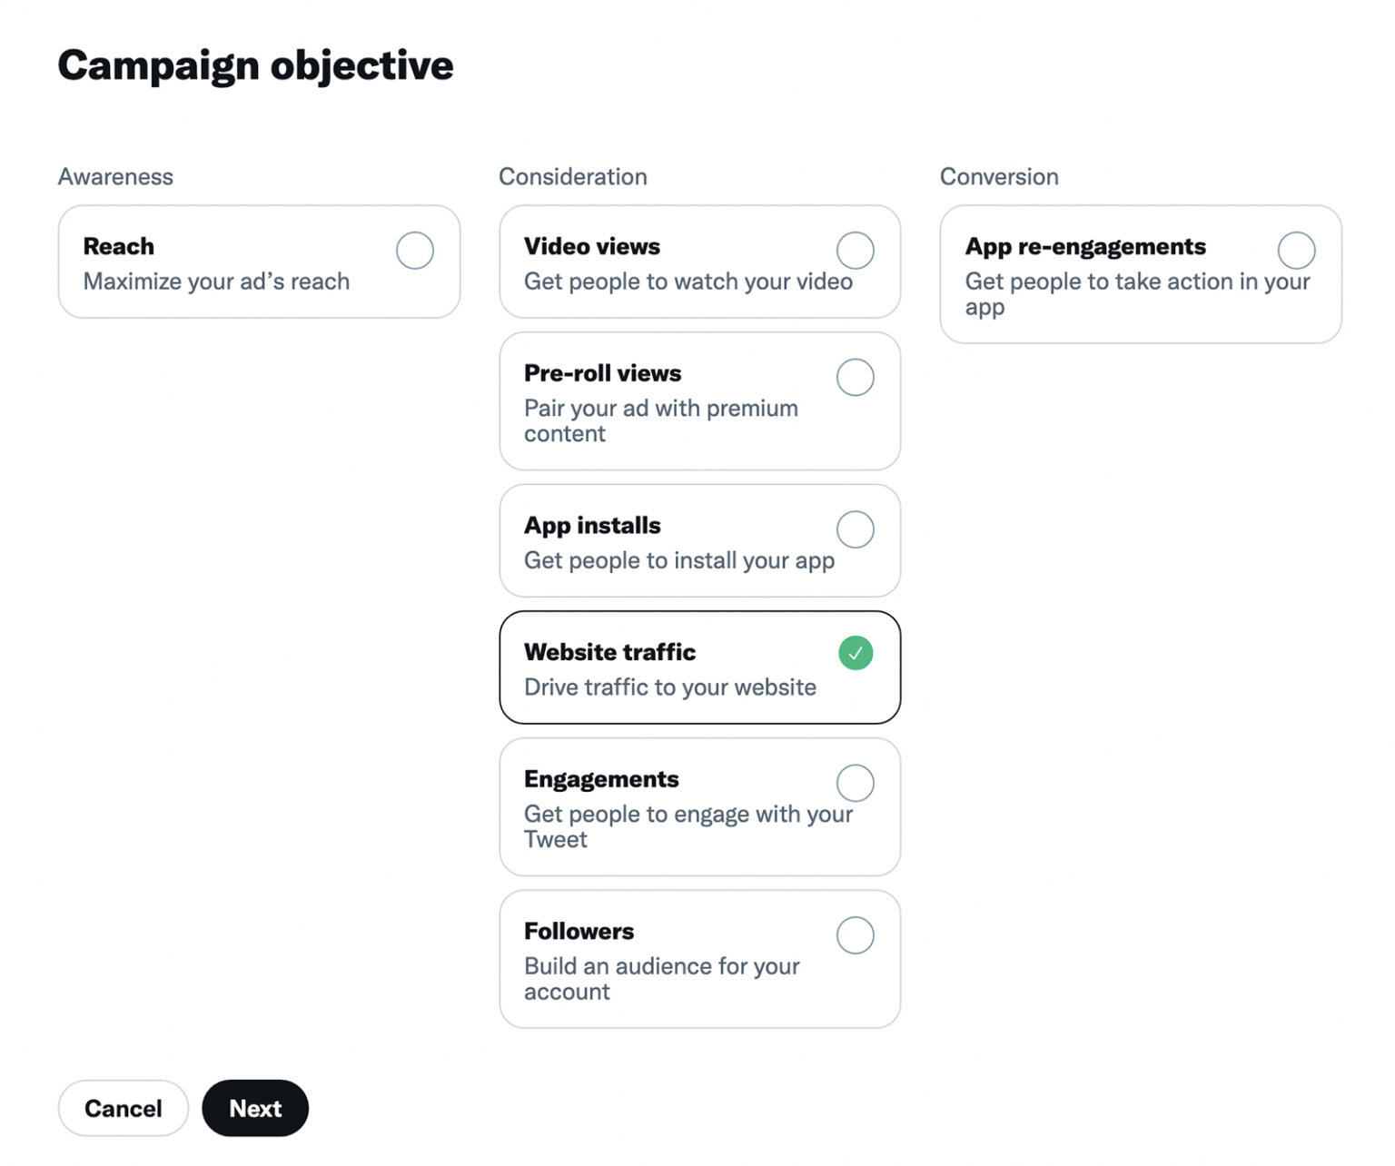The height and width of the screenshot is (1166, 1395).
Task: Click the Next button
Action: point(254,1108)
